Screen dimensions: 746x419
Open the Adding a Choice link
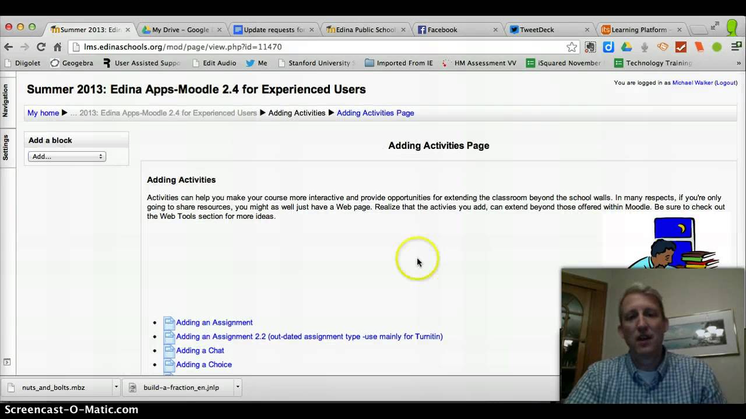coord(204,364)
